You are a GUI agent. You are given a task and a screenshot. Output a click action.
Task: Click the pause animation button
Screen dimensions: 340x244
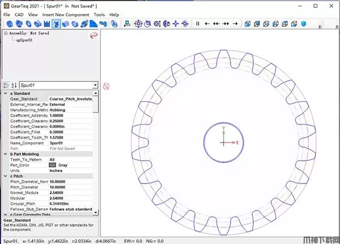click(198, 24)
